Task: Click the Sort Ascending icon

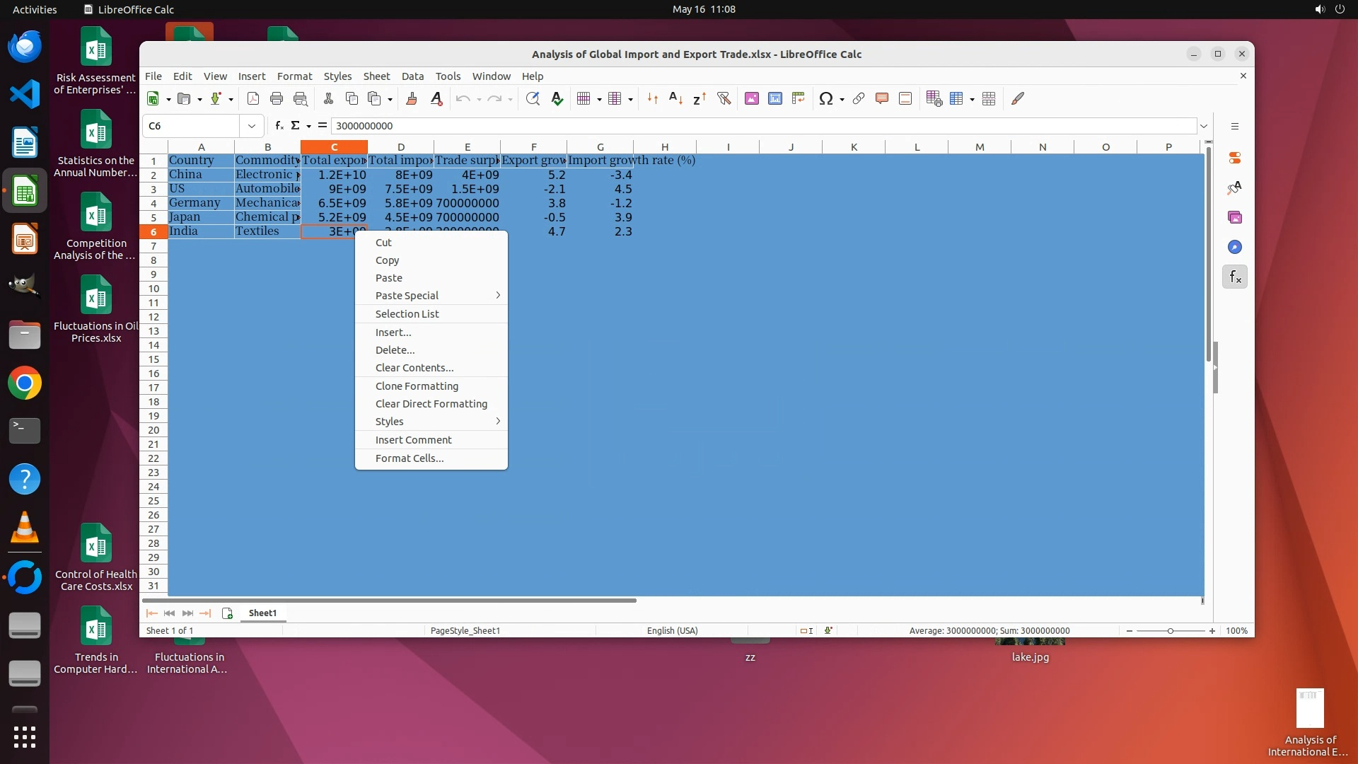Action: pos(675,99)
